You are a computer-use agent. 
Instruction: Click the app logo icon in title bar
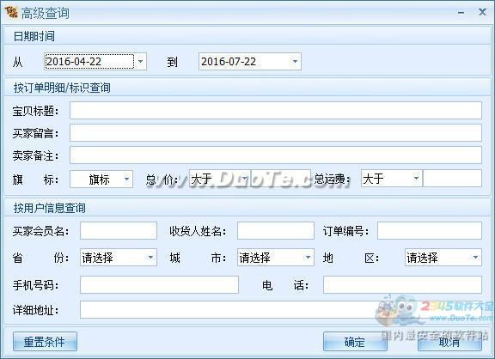(11, 12)
